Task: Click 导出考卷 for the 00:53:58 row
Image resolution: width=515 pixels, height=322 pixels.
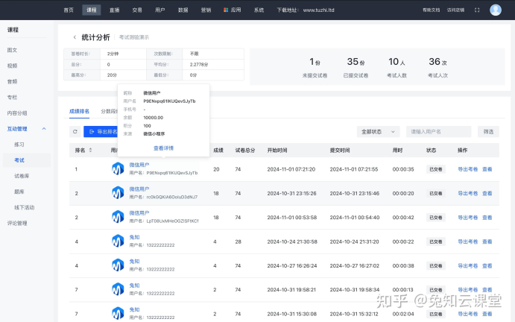Action: pos(468,218)
